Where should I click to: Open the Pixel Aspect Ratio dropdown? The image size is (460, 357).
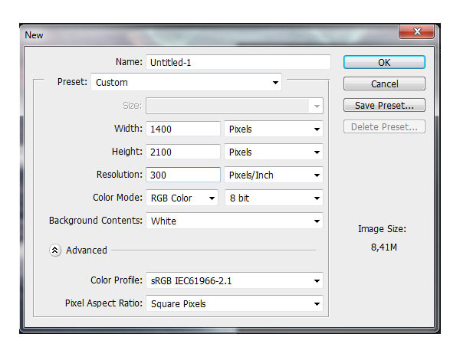[234, 304]
